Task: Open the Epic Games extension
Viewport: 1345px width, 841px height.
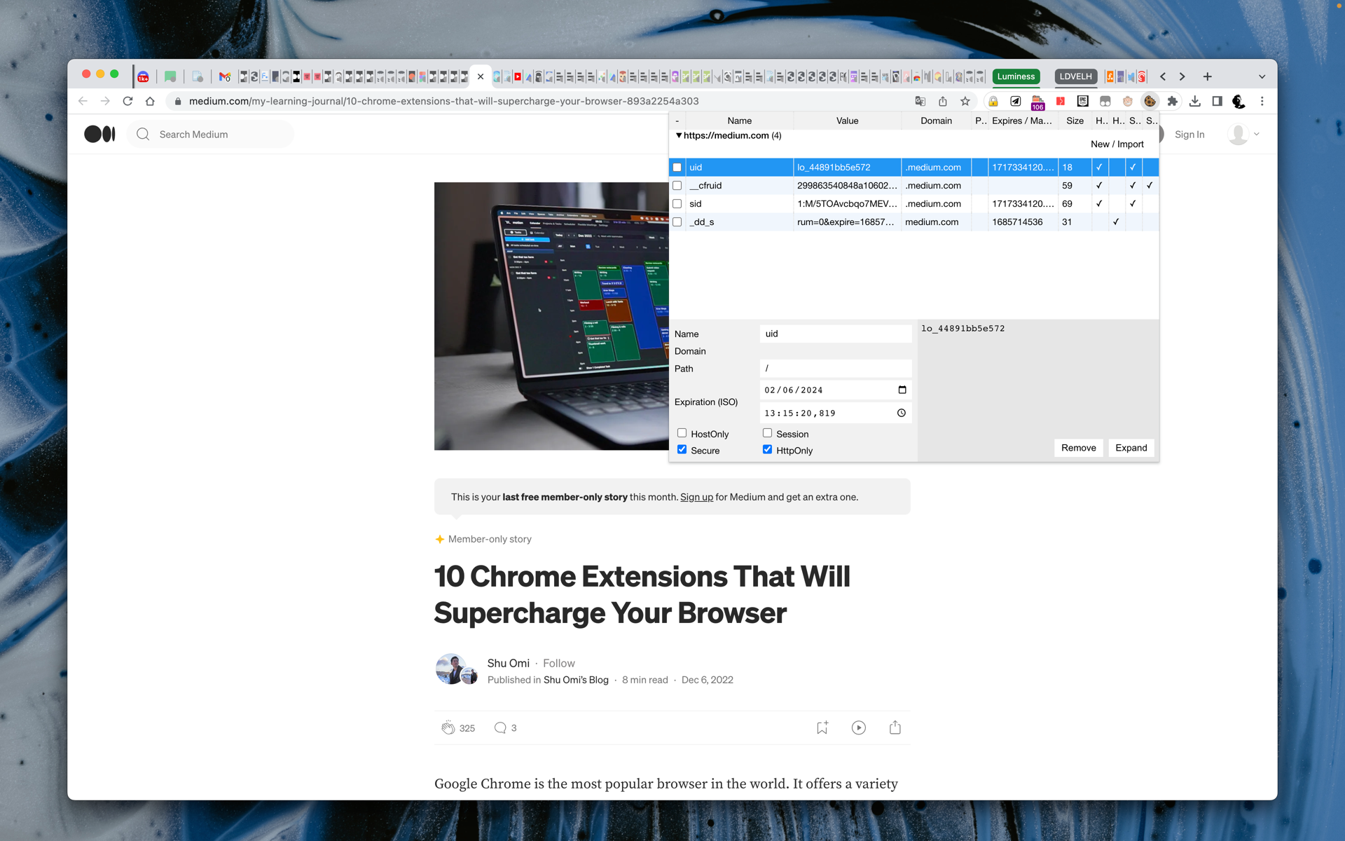Action: (1083, 101)
